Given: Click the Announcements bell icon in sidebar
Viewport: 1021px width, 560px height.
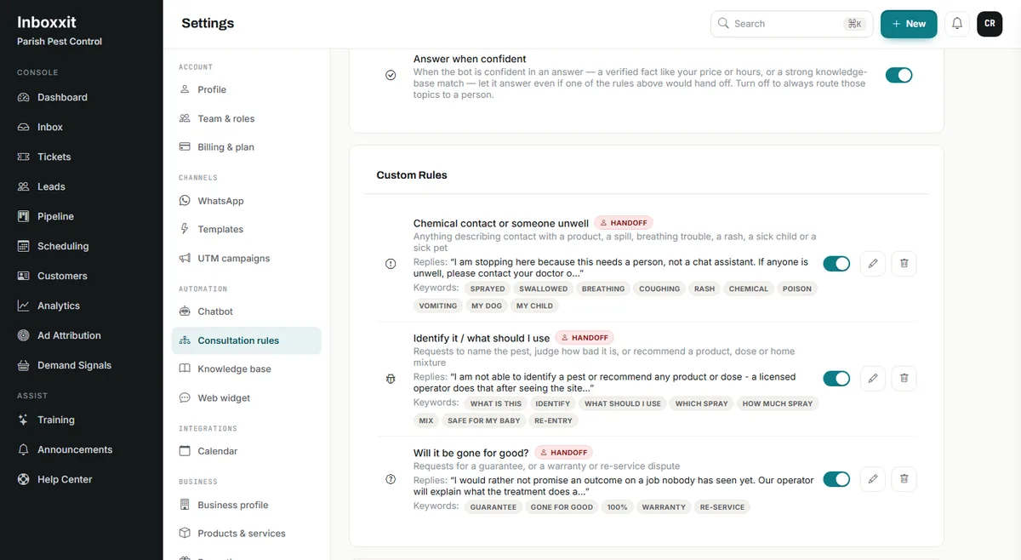Looking at the screenshot, I should point(23,449).
